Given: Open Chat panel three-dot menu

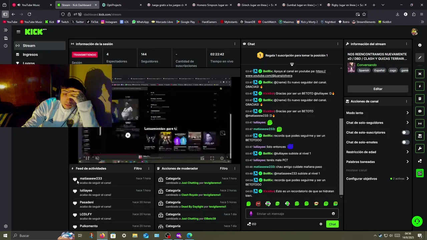Looking at the screenshot, I should click(x=338, y=44).
